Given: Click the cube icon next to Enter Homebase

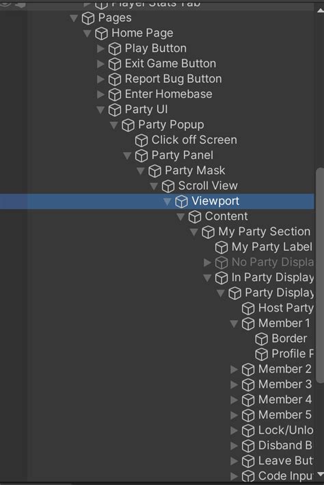Looking at the screenshot, I should 115,95.
